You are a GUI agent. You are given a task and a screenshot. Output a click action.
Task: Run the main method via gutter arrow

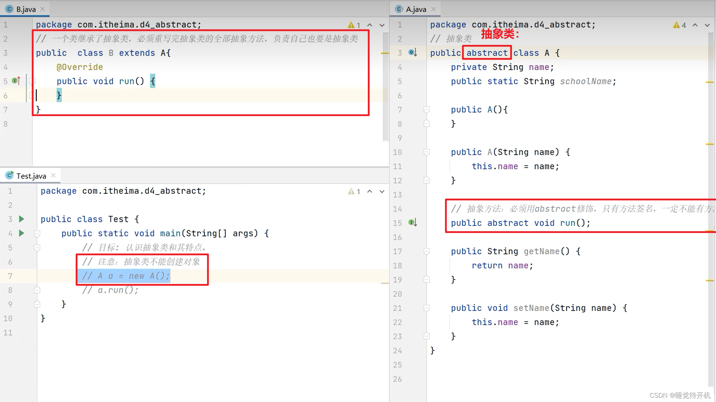click(21, 233)
